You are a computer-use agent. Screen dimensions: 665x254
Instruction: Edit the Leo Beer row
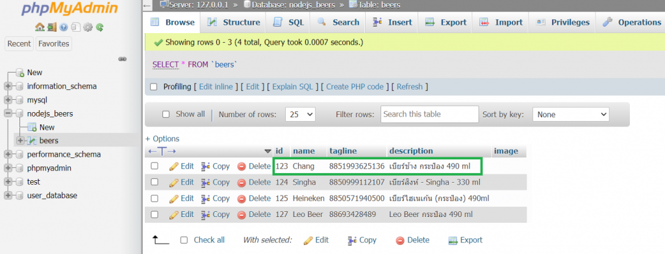tap(182, 214)
